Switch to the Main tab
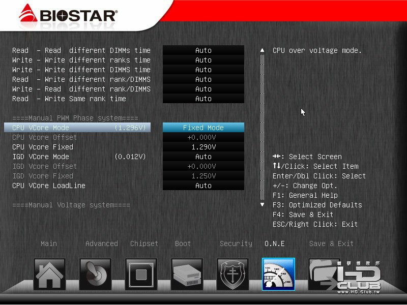 (x=49, y=243)
